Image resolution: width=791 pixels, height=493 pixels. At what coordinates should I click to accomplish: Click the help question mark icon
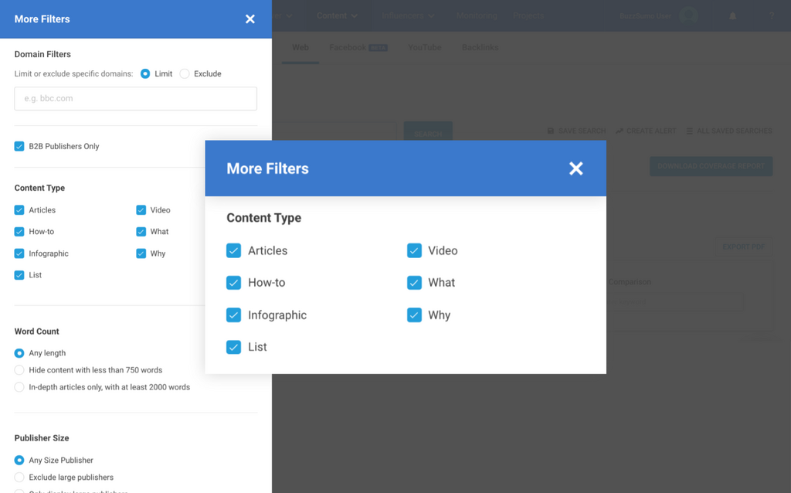[771, 16]
